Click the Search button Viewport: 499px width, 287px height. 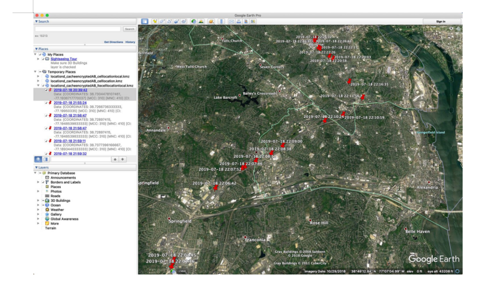tap(129, 29)
